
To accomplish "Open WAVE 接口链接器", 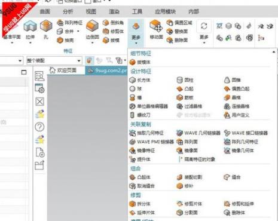I will click(x=246, y=133).
